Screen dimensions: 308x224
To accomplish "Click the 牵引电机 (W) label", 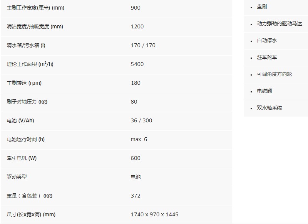I will click(22, 158).
